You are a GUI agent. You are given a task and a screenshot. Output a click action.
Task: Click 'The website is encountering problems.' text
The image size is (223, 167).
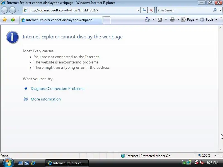click(67, 62)
